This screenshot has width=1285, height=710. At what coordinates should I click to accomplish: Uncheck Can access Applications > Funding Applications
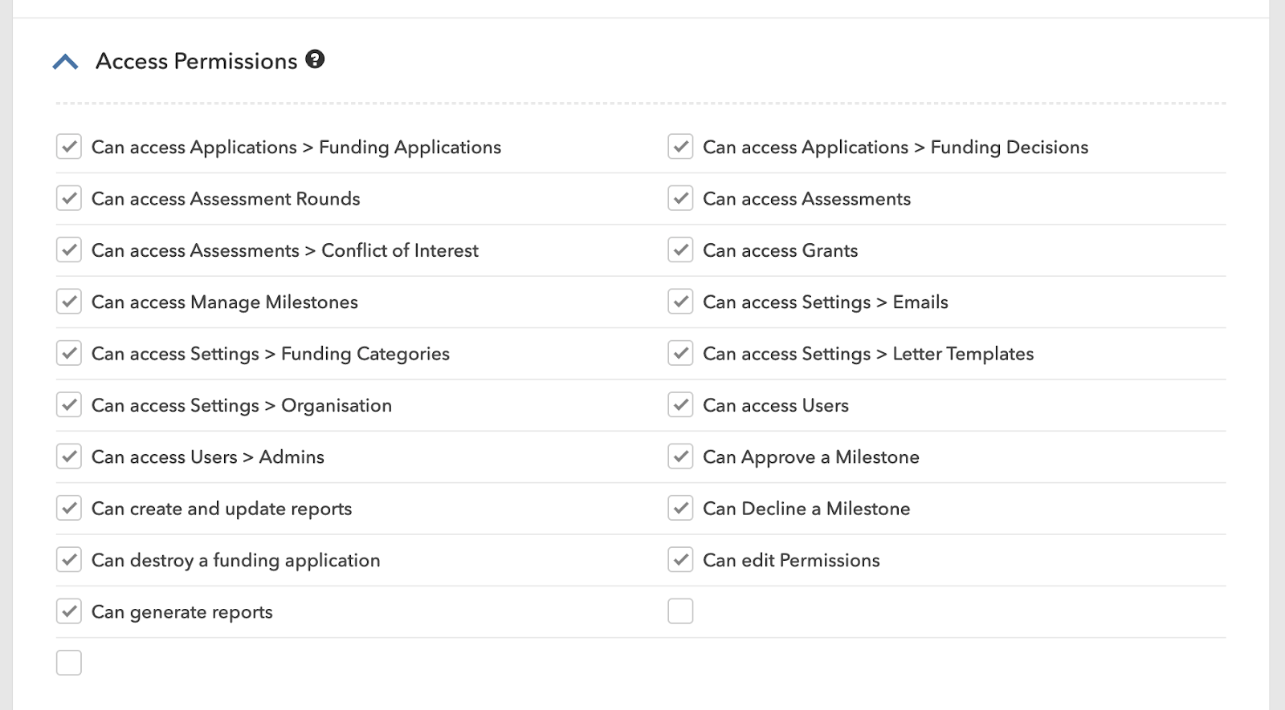point(69,147)
